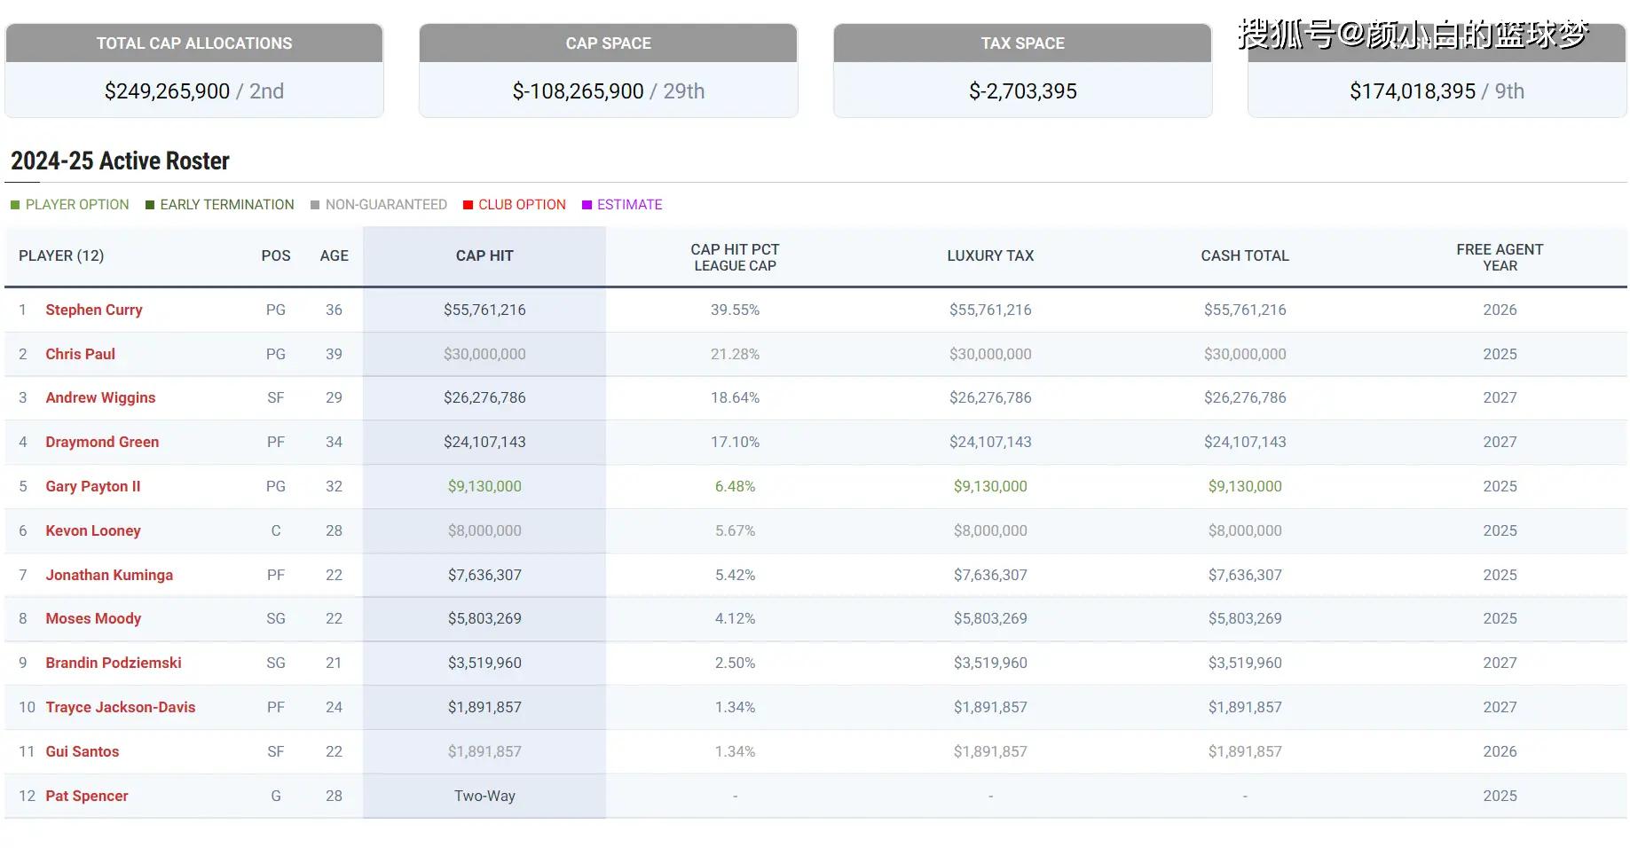The width and height of the screenshot is (1630, 848).
Task: Select the CAP SPACE card header
Action: [609, 43]
